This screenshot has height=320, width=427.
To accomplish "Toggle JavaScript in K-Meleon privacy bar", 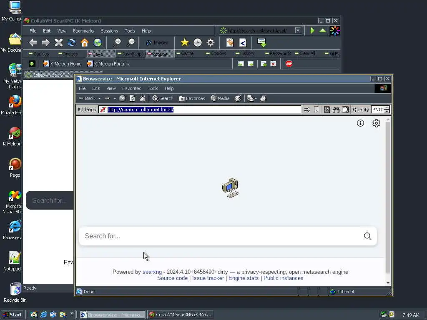I will click(x=130, y=54).
